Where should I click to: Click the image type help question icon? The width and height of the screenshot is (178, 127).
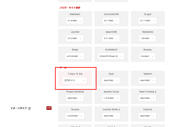click(29, 108)
